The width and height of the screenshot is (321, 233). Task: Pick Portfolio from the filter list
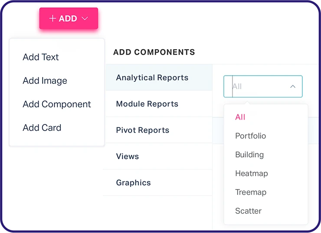point(251,136)
